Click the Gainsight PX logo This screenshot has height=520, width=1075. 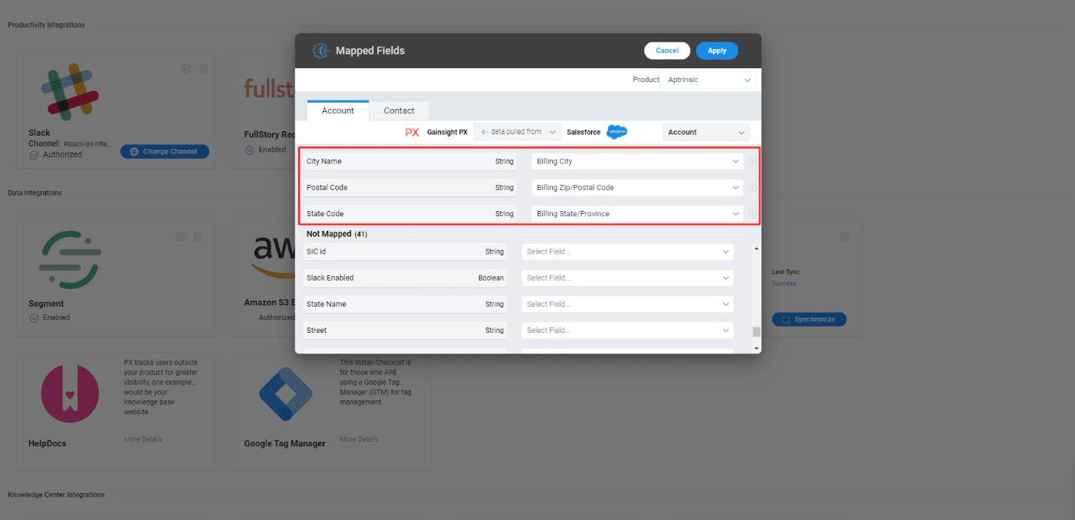[413, 132]
